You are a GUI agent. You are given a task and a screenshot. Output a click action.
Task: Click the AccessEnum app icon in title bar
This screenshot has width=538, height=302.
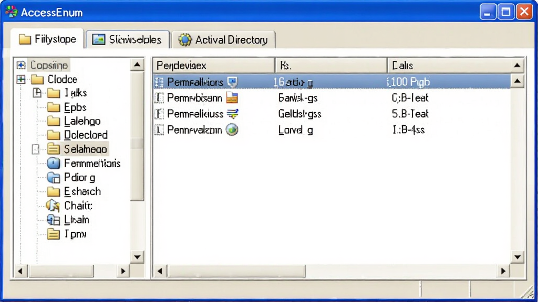(x=12, y=12)
